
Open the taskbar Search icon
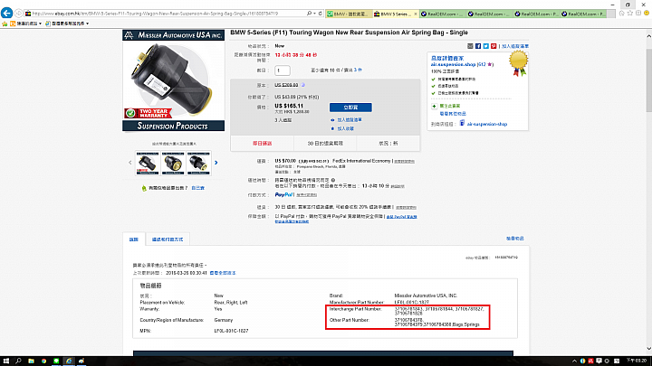click(18, 361)
